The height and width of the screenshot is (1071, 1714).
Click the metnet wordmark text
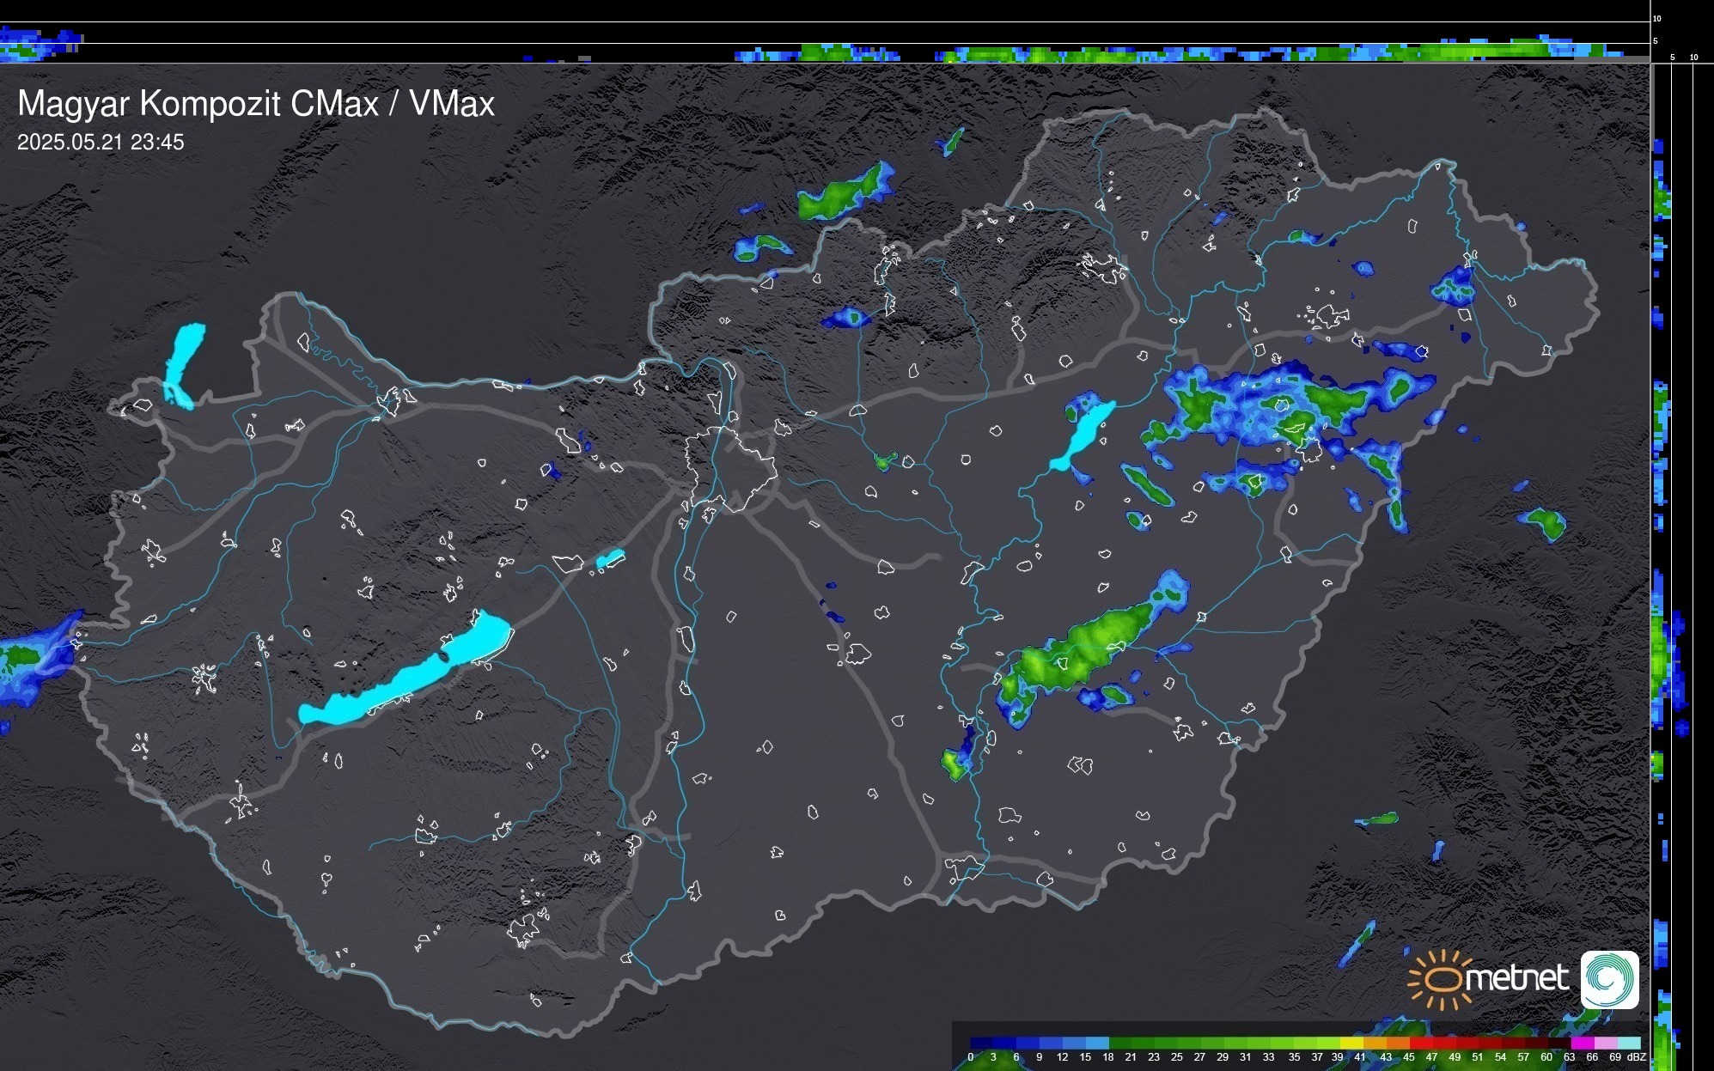click(x=1516, y=978)
